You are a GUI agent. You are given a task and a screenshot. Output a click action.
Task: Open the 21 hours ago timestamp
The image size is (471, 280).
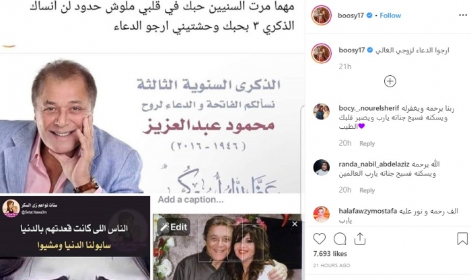(331, 265)
